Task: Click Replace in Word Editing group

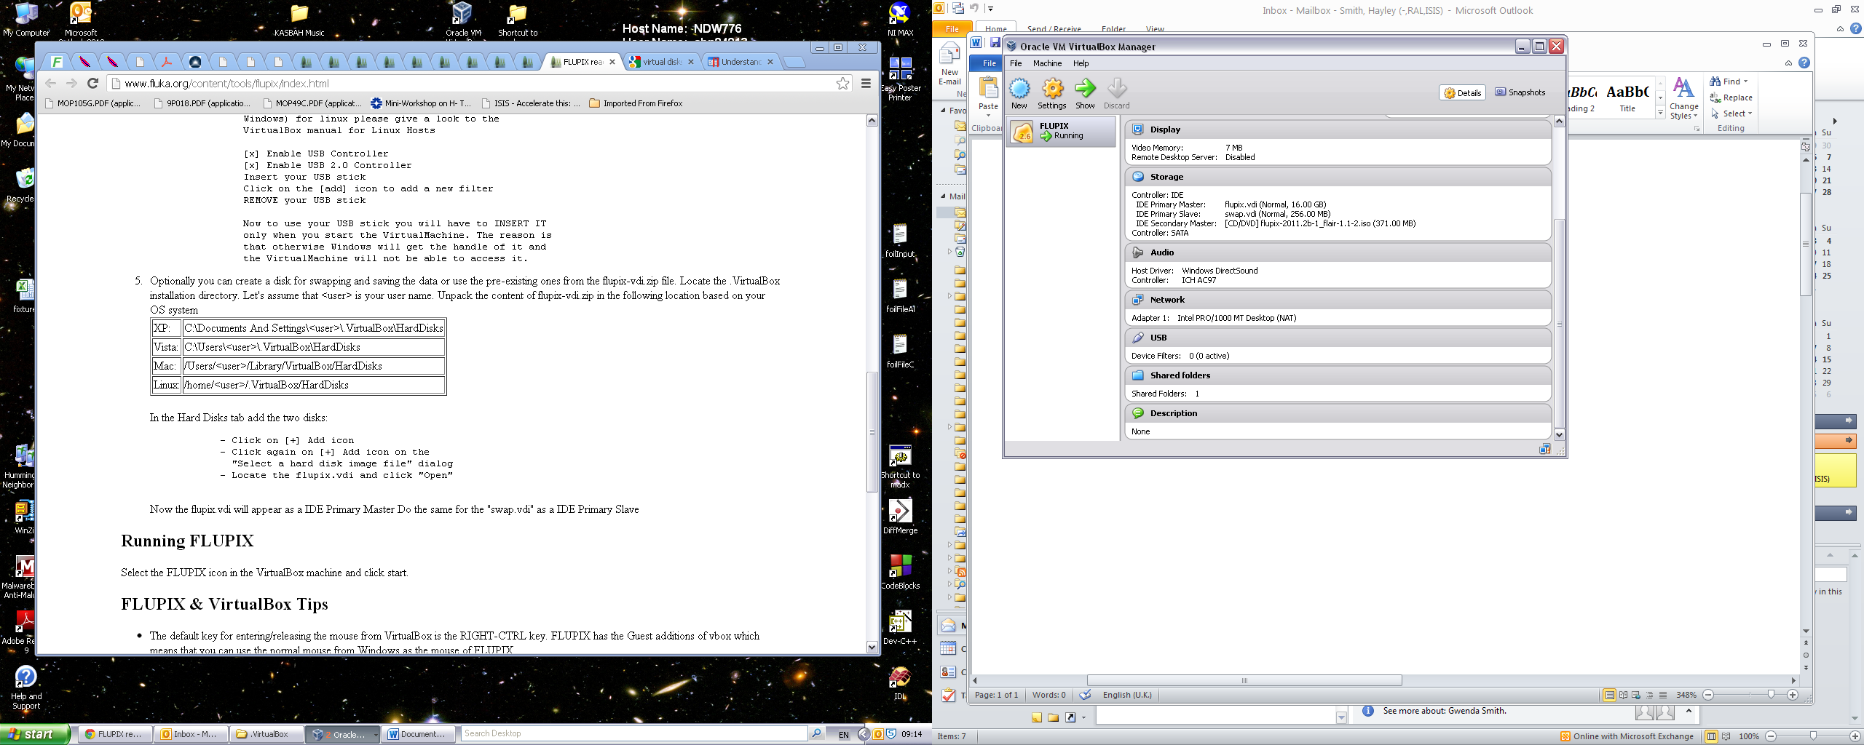Action: 1731,97
